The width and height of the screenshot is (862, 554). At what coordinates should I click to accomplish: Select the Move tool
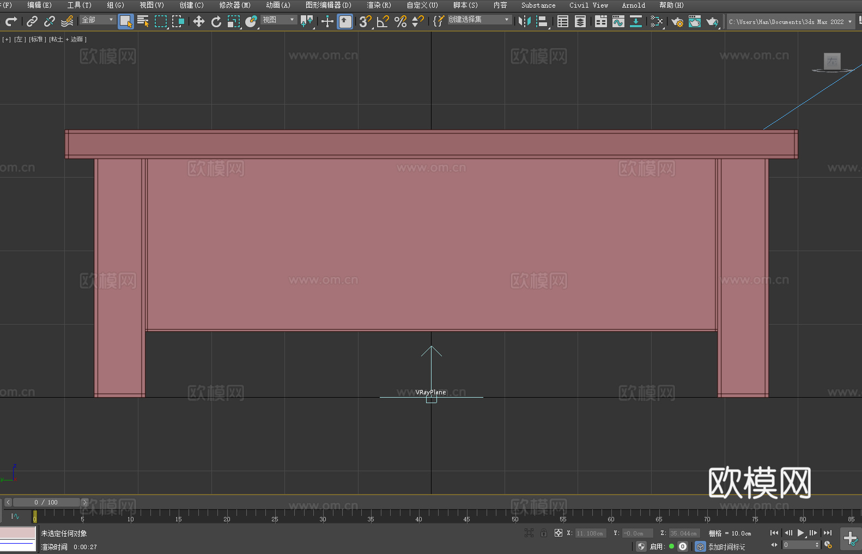[x=199, y=21]
